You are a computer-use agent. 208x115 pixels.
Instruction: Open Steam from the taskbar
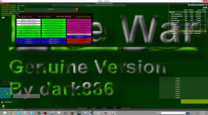pyautogui.click(x=79, y=113)
